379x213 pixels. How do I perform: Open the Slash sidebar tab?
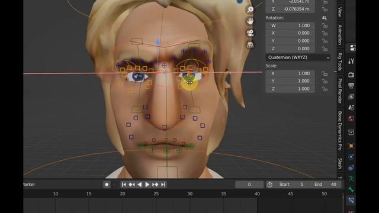point(340,163)
